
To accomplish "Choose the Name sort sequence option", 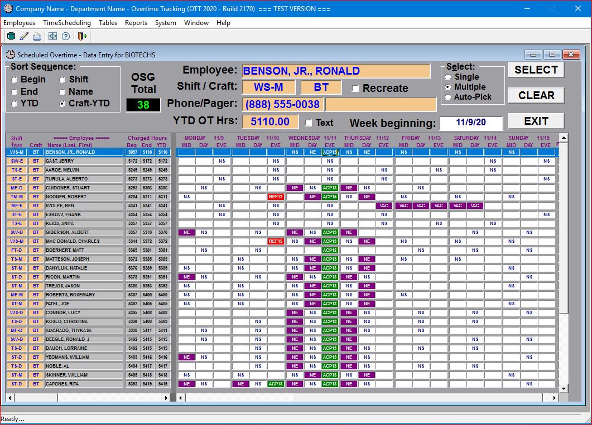I will point(62,92).
